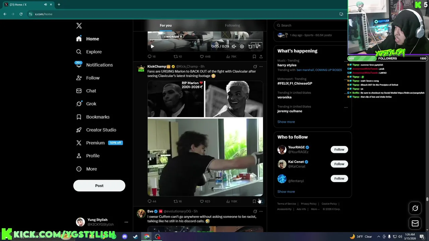Open Creator Studio in the sidebar

point(96,130)
